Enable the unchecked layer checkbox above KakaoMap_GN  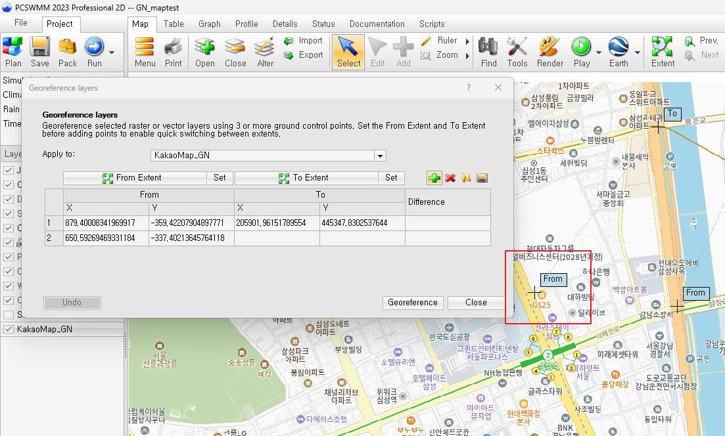[9, 315]
